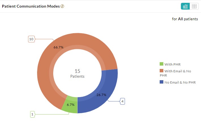This screenshot has width=201, height=121.
Task: Click the green With PHR legend swatch
Action: (x=161, y=64)
